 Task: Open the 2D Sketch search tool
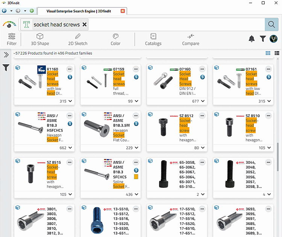pos(78,39)
